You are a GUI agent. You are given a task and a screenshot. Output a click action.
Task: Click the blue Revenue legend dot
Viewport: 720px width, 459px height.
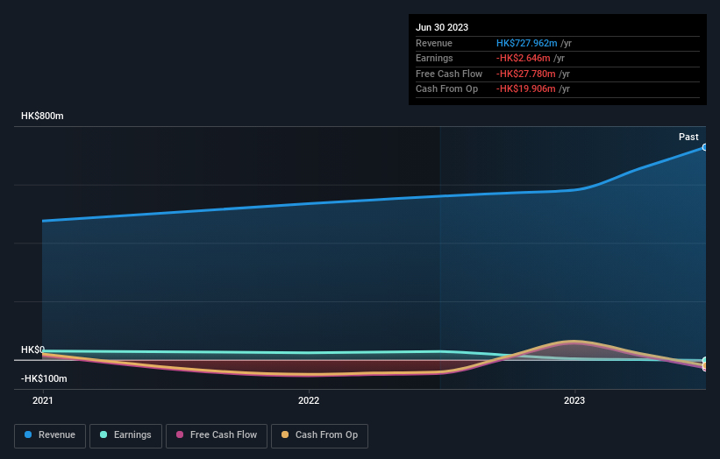[x=28, y=434]
